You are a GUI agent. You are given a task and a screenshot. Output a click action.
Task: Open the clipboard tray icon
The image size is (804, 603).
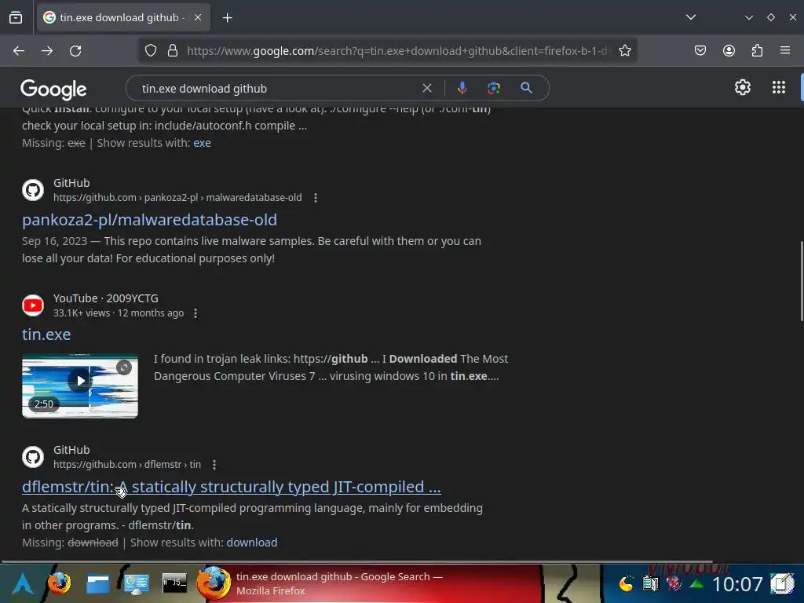650,583
